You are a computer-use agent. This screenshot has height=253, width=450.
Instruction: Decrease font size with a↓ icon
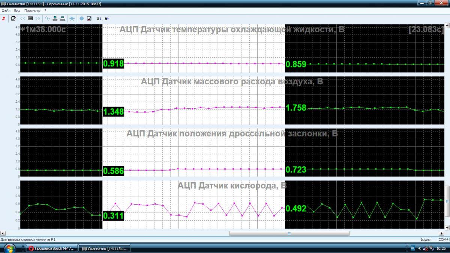coord(99,18)
